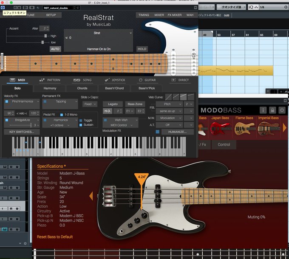Switch to the JOYSTICK tab

115,80
